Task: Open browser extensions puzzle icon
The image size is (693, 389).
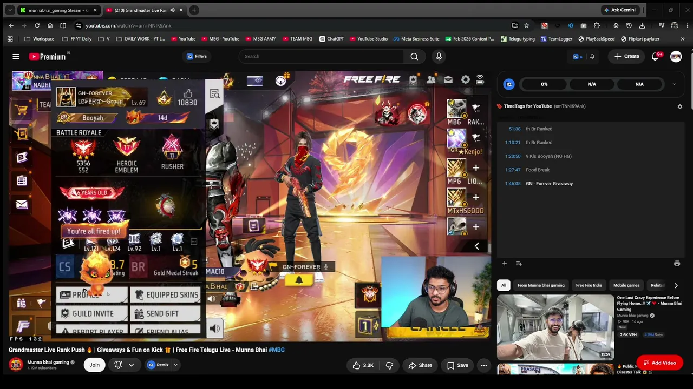Action: click(597, 25)
